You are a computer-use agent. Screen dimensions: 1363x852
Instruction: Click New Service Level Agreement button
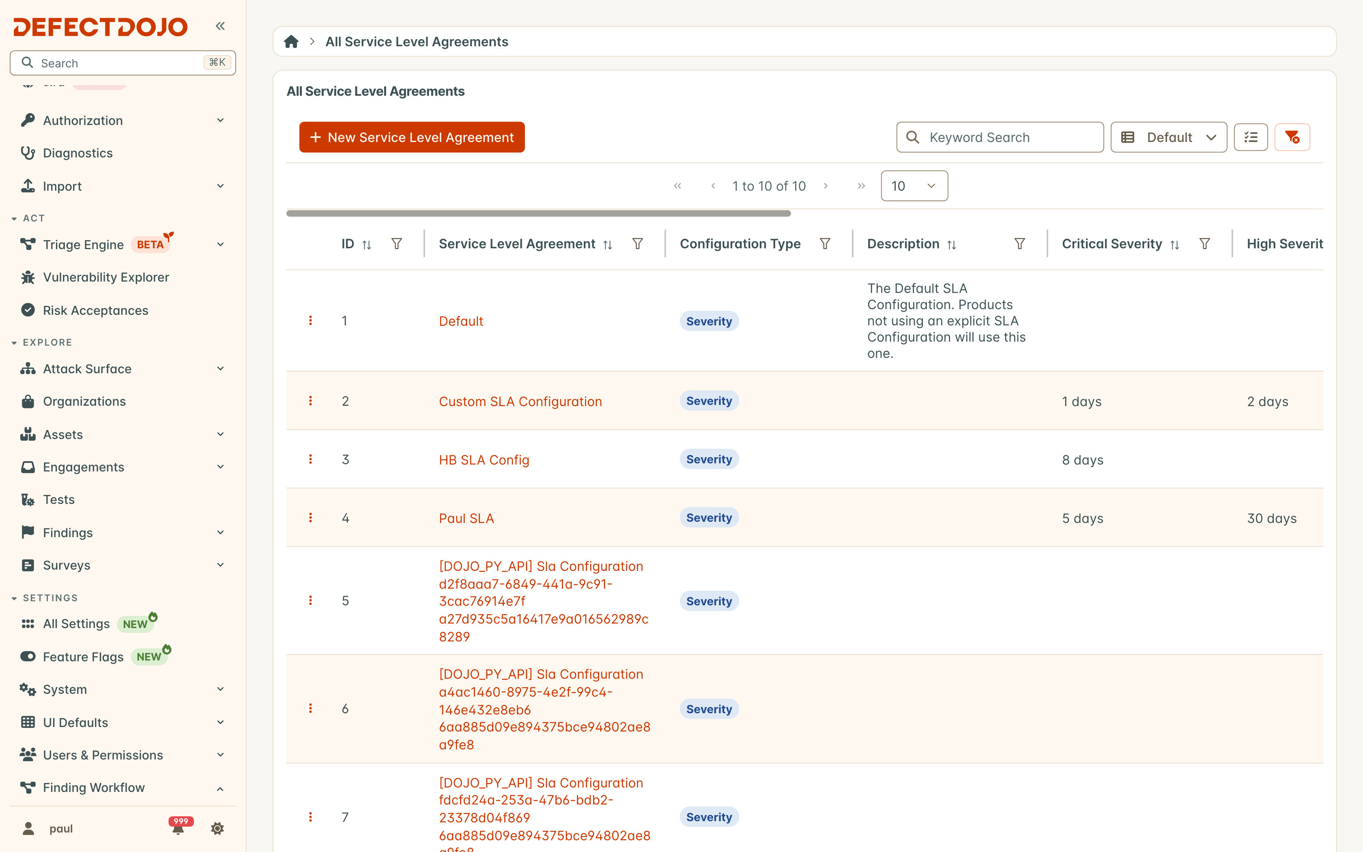point(412,137)
